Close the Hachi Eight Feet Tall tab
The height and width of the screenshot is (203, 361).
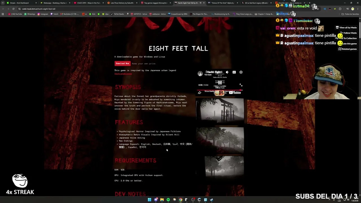(204, 3)
